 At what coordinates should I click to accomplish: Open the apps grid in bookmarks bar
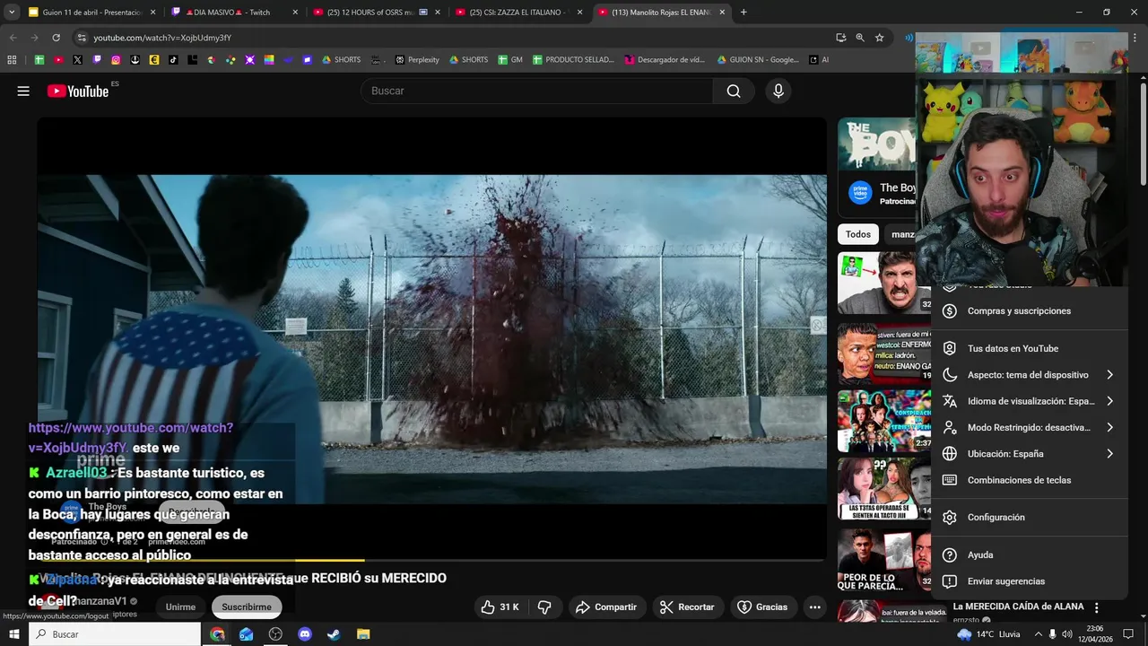pos(12,60)
